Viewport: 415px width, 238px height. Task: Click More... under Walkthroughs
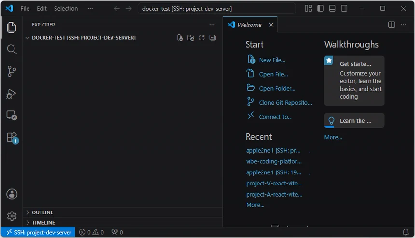(333, 137)
